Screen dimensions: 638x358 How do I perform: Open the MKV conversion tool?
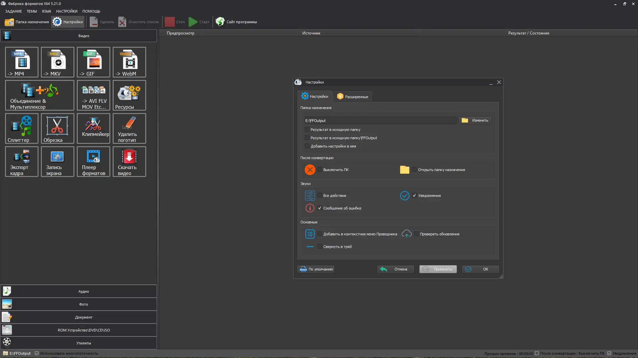(x=57, y=62)
